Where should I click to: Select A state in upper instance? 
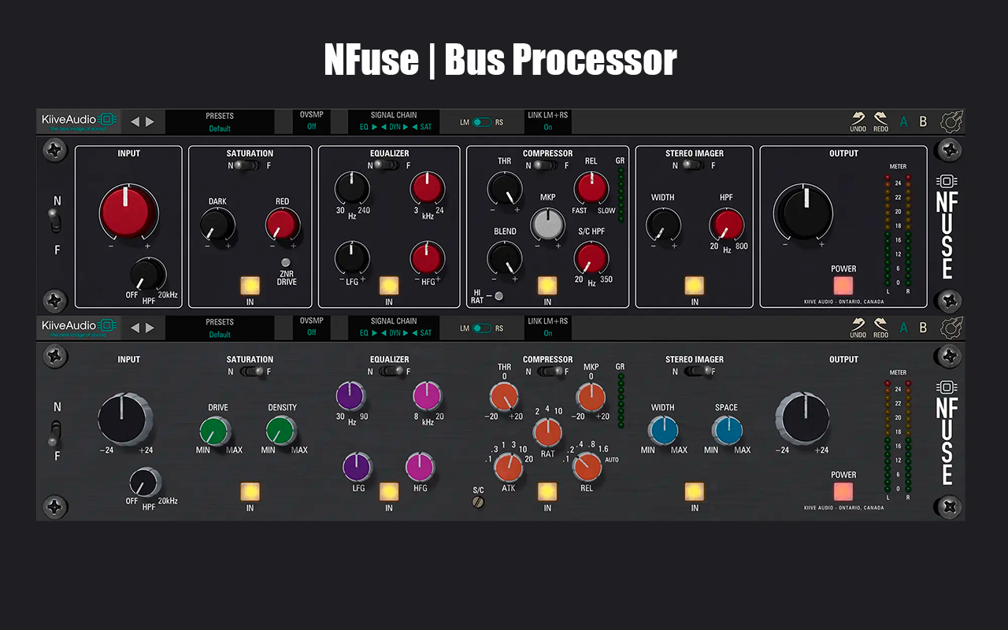pos(903,122)
